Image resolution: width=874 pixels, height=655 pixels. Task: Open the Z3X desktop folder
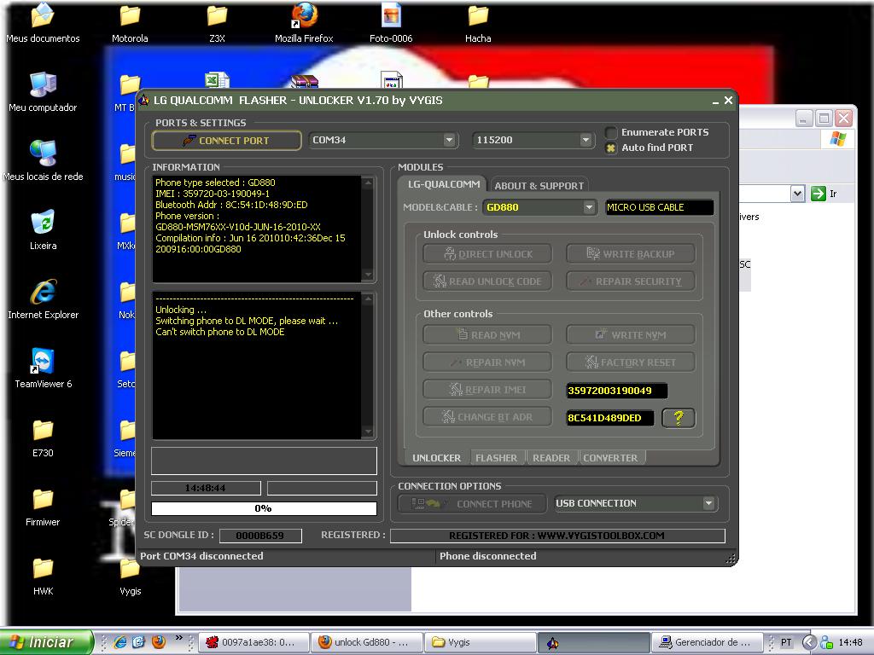coord(217,23)
